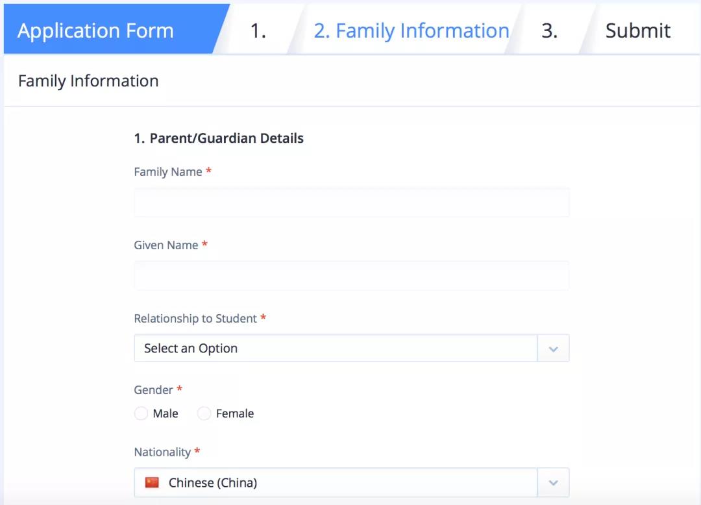Focus the Family Name text field
Screen dimensions: 701x505
pyautogui.click(x=351, y=203)
